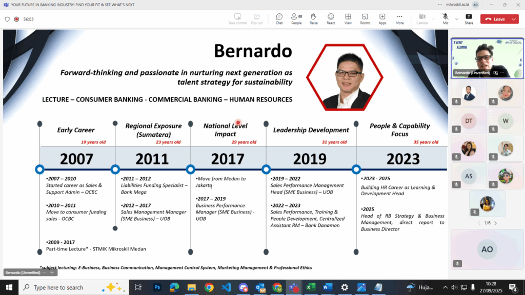Click the Share screen icon
The image size is (525, 295).
click(x=469, y=19)
